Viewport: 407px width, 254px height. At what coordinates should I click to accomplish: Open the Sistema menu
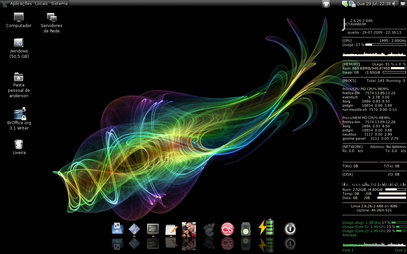(x=59, y=4)
